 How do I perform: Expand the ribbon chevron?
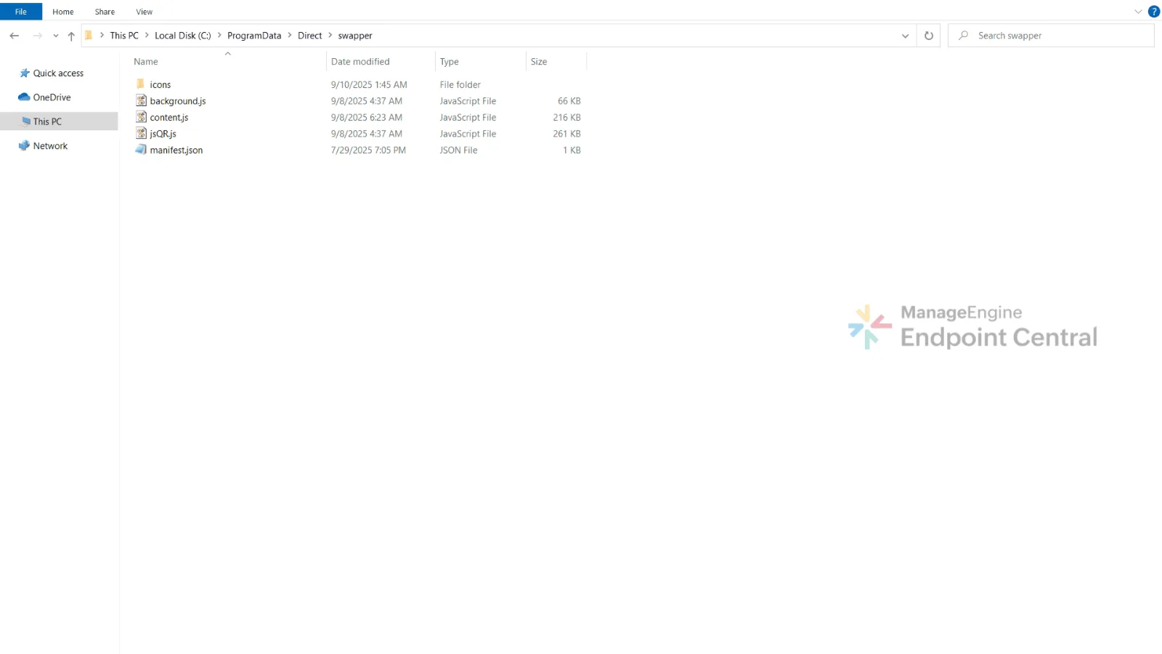[x=1137, y=12]
